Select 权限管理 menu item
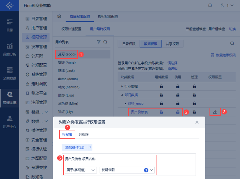The image size is (240, 179). click(x=36, y=37)
